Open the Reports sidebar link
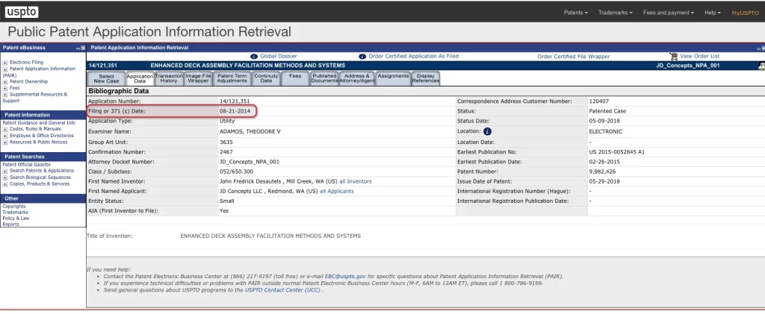This screenshot has width=765, height=314. coord(10,224)
